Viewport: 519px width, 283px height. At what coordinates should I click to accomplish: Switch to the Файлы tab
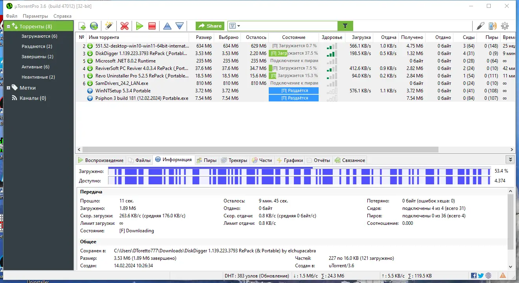[x=139, y=160]
